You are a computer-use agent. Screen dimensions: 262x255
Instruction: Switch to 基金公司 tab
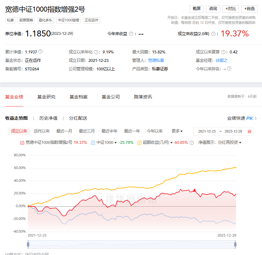pyautogui.click(x=111, y=97)
